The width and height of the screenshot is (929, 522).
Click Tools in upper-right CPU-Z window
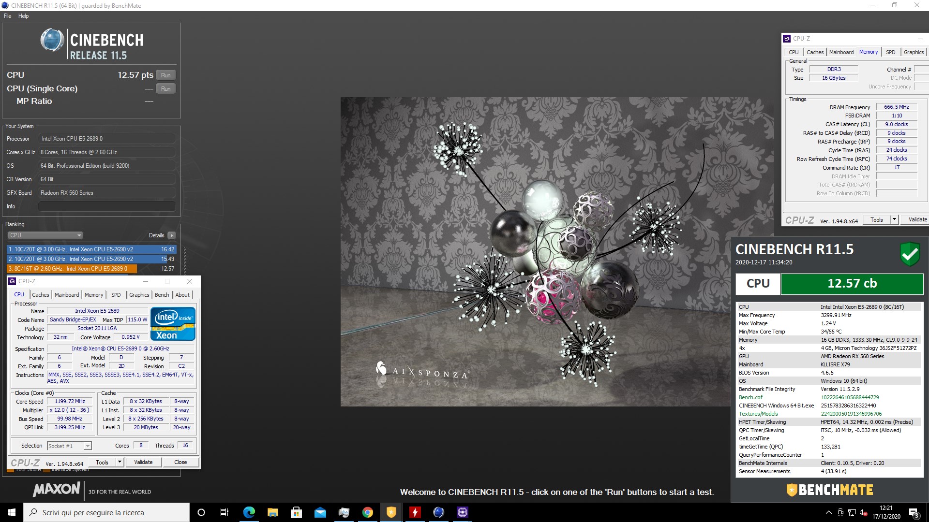[877, 220]
